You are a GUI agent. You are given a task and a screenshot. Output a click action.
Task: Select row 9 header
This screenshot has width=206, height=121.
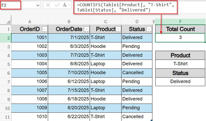[6, 99]
